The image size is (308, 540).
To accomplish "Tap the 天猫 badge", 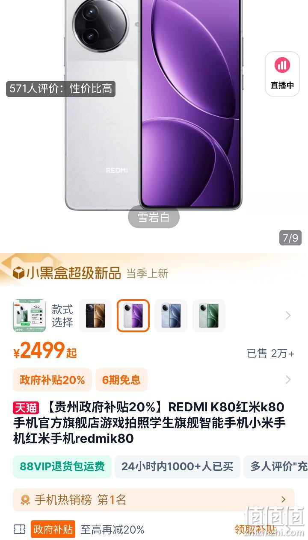I will click(26, 407).
